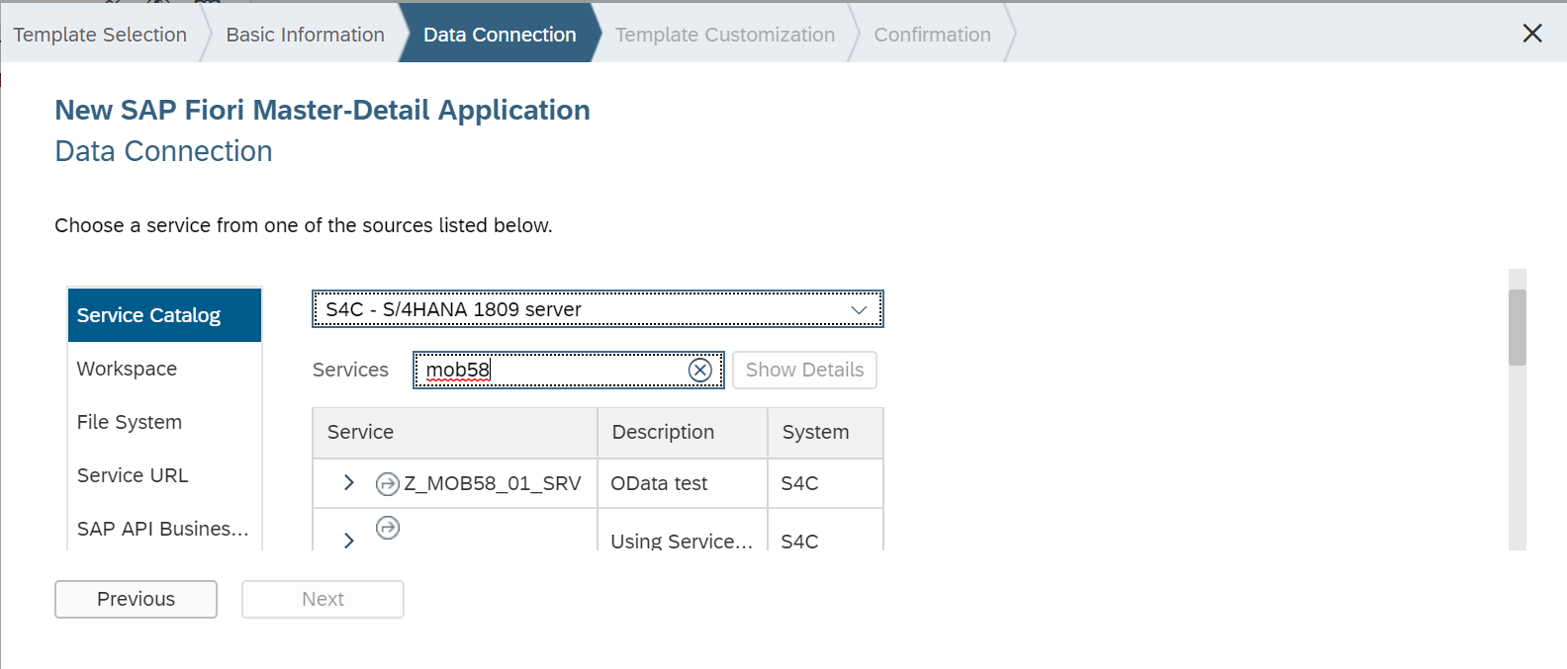This screenshot has height=669, width=1567.
Task: Click the Description column header
Action: pyautogui.click(x=683, y=432)
